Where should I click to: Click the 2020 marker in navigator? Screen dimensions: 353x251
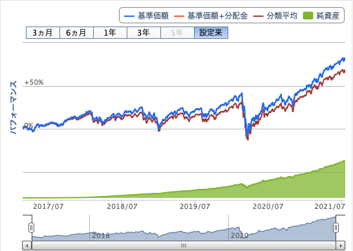point(239,235)
